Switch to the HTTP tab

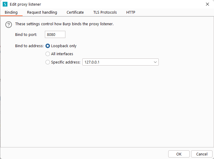tap(130, 12)
